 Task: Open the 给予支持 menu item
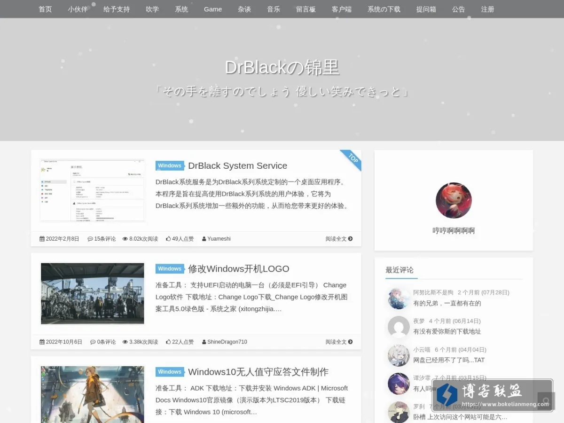[x=117, y=9]
